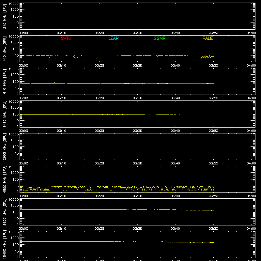Click 03:00 time label under 610 MHz panel
This screenshot has height=261, width=261.
click(x=23, y=98)
